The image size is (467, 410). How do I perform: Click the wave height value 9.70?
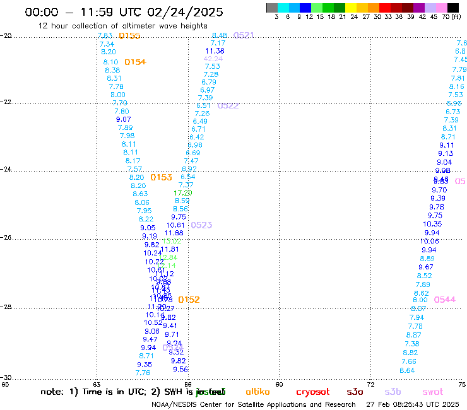click(x=439, y=190)
